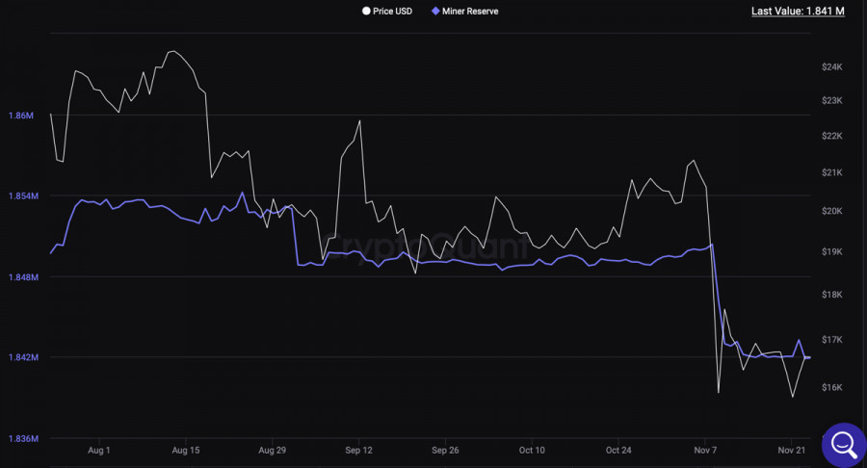
Task: Open the Last Value 1.841 M link
Action: pyautogui.click(x=798, y=12)
